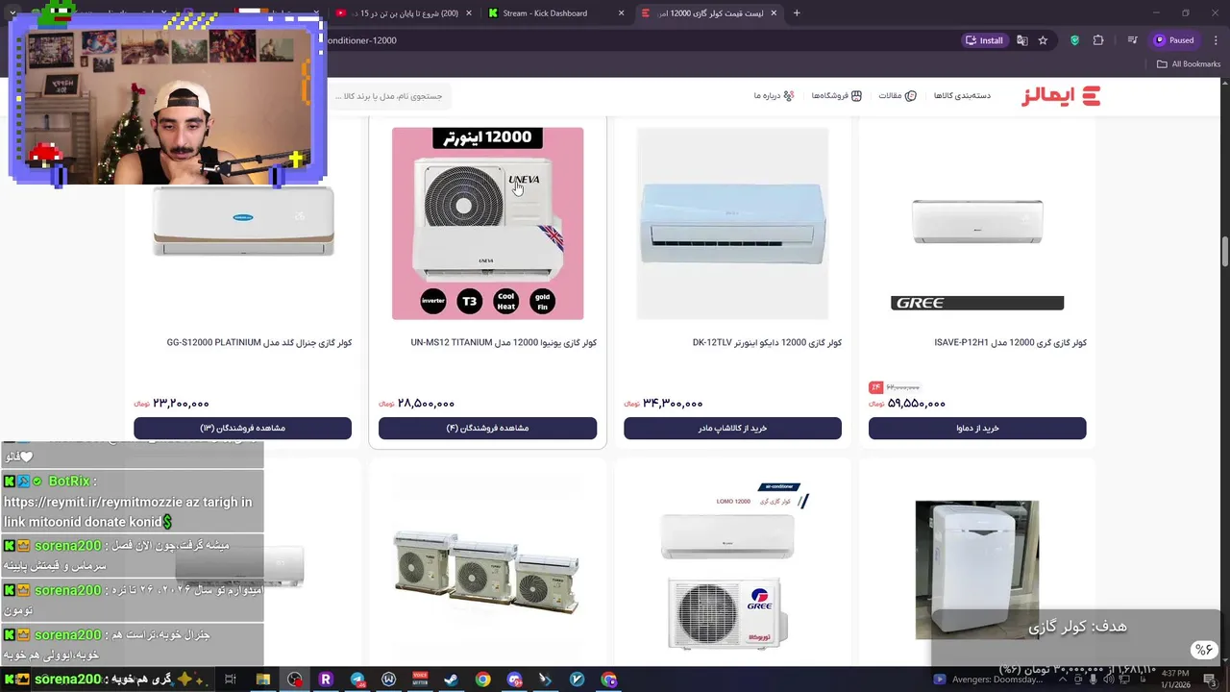
Task: Open File Explorer from the taskbar
Action: tap(262, 680)
